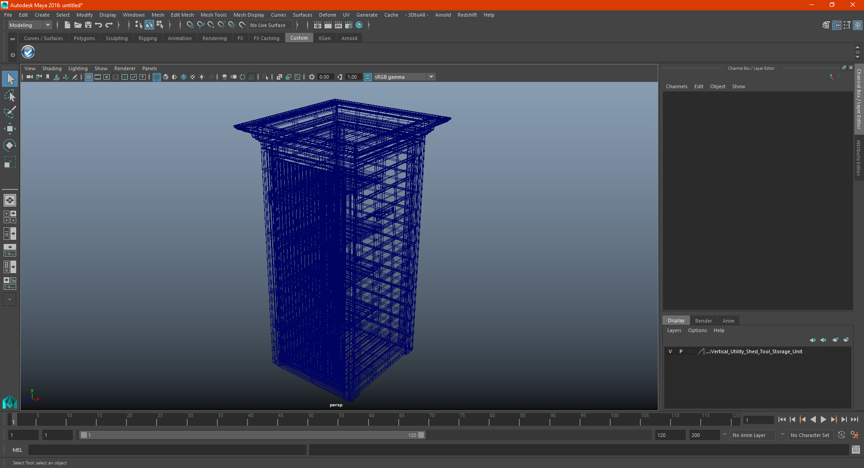
Task: Open the No Character Set dropdown
Action: point(810,435)
